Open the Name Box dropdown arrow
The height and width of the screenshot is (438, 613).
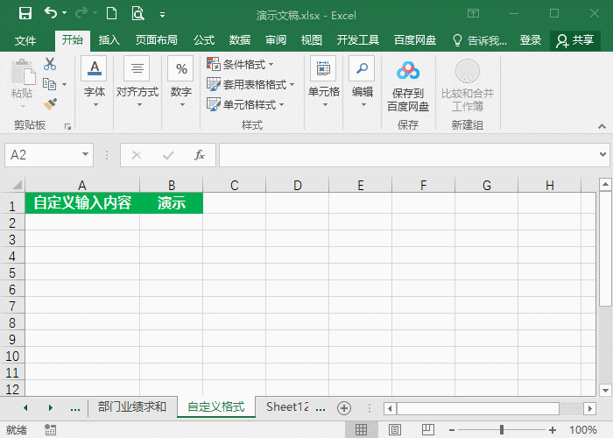click(85, 155)
